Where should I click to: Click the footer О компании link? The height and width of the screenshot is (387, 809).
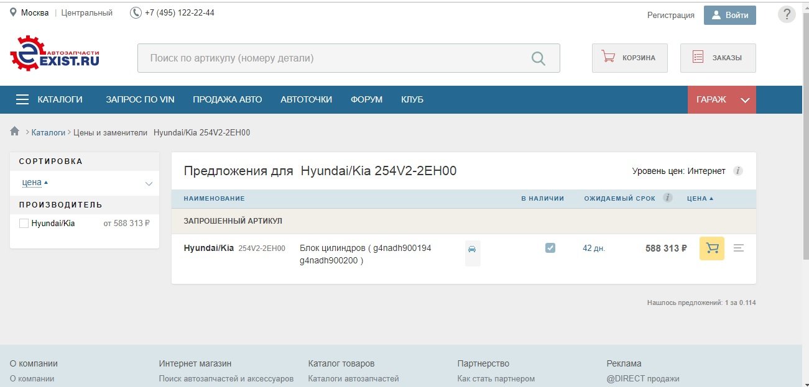32,378
